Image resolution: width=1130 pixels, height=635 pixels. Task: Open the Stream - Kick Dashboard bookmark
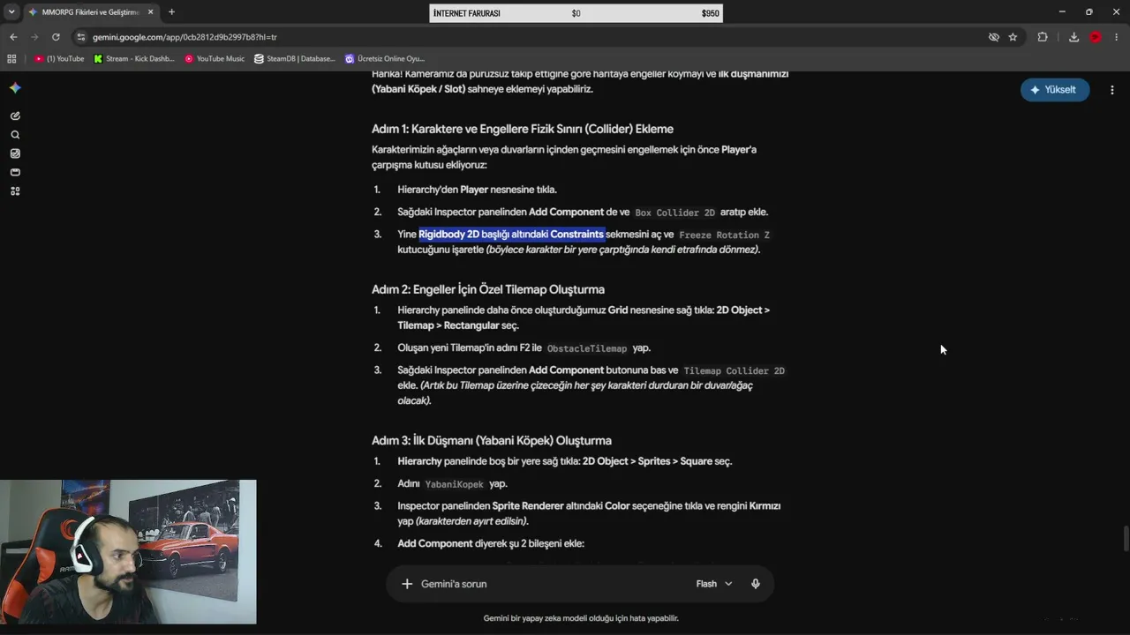coord(134,59)
